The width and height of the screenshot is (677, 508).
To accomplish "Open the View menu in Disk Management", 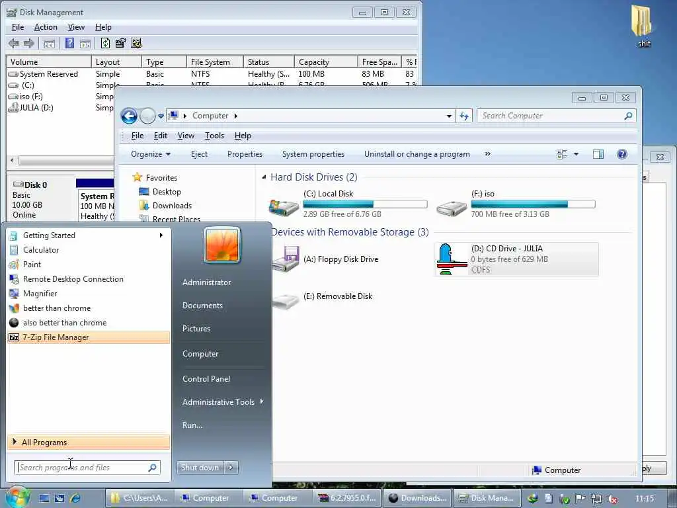I will coord(76,27).
